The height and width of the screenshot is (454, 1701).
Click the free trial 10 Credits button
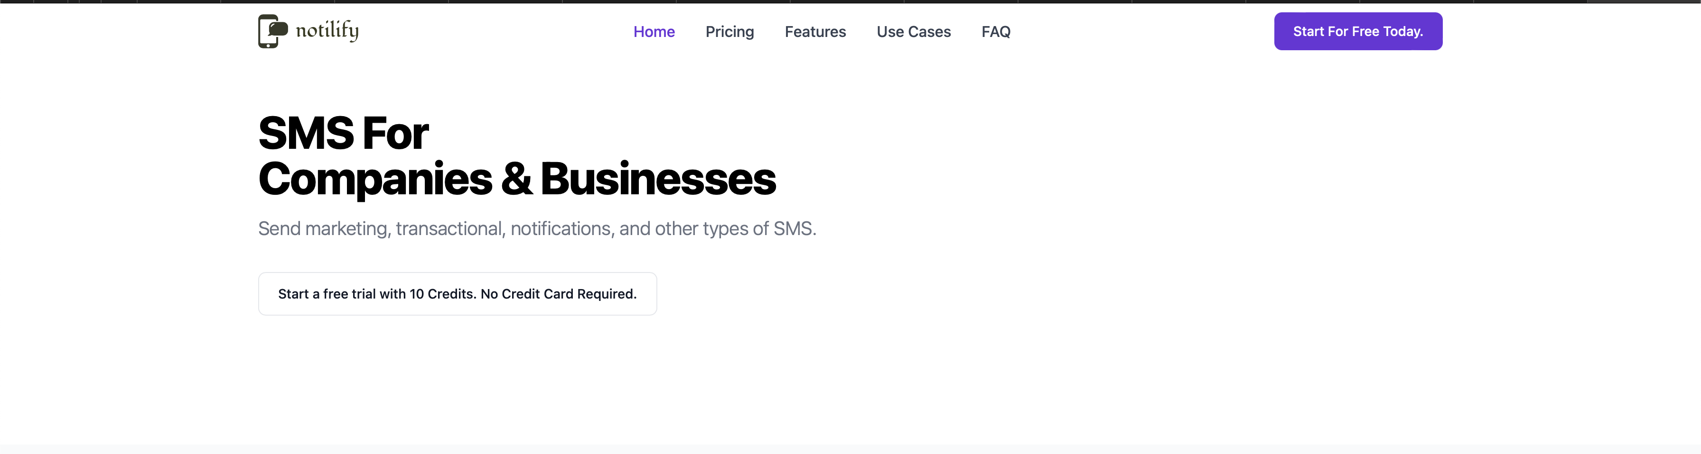(457, 294)
